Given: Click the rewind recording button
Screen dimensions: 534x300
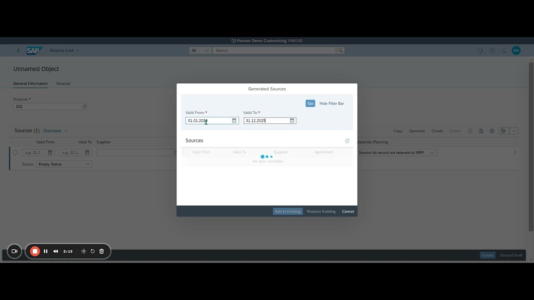Looking at the screenshot, I should tap(55, 251).
